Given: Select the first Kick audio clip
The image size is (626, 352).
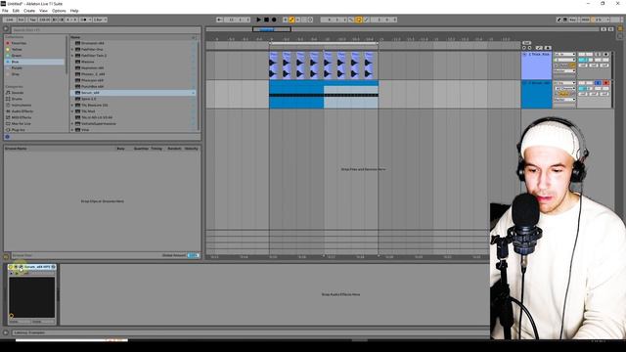Looking at the screenshot, I should [274, 66].
